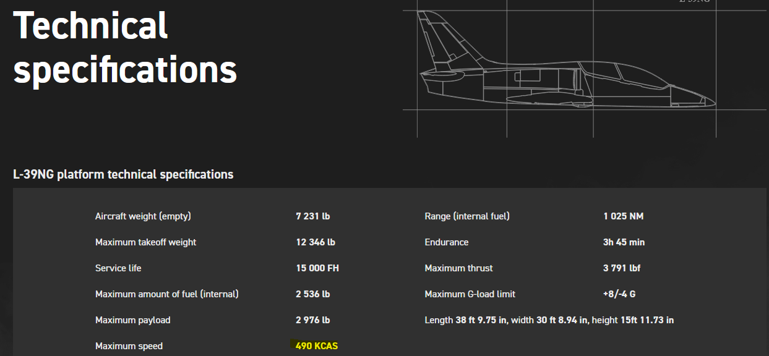Click the Maximum speed label
769x356 pixels.
click(129, 346)
